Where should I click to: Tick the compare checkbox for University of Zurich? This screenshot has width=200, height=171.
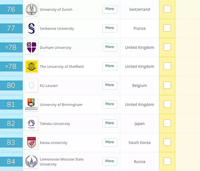167,9
